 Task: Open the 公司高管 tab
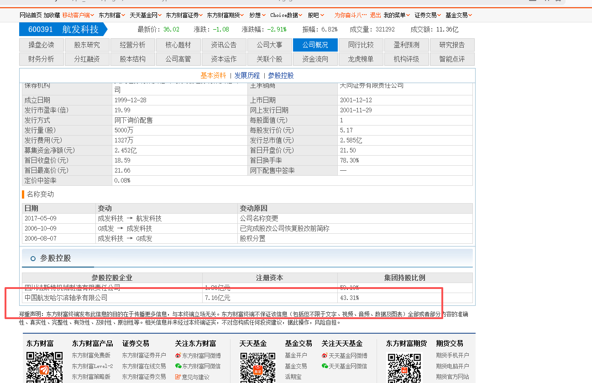[178, 59]
